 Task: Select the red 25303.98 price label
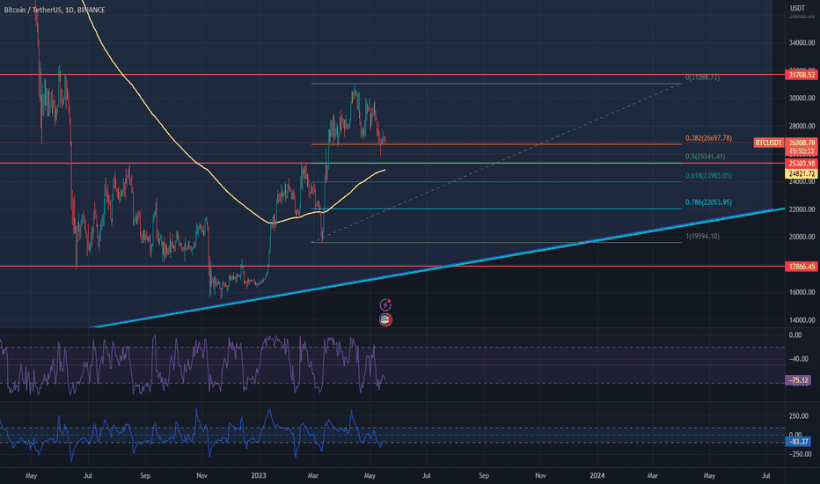coord(802,164)
